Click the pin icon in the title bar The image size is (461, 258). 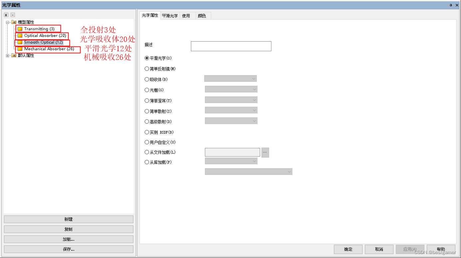(451, 5)
